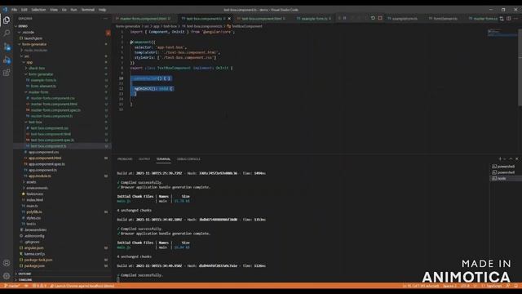Open text-box.component.spec.ts in explorer
This screenshot has height=294, width=522.
(x=52, y=140)
